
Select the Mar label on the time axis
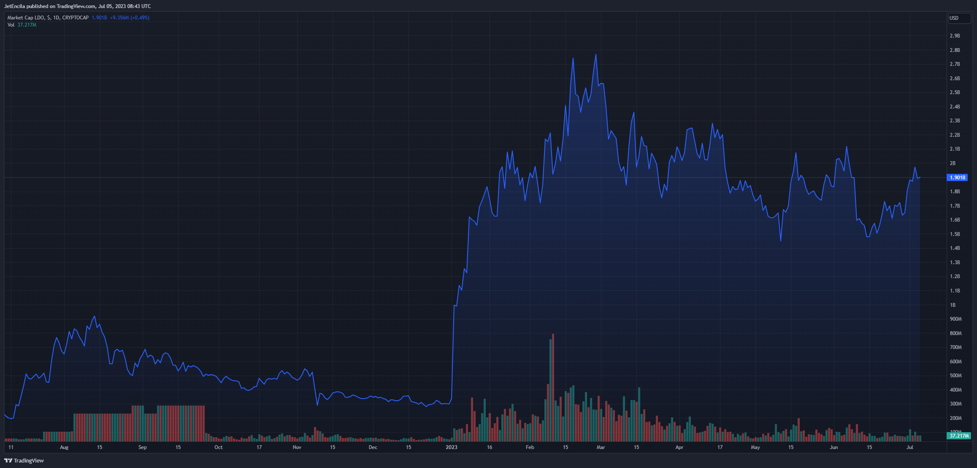(x=601, y=447)
